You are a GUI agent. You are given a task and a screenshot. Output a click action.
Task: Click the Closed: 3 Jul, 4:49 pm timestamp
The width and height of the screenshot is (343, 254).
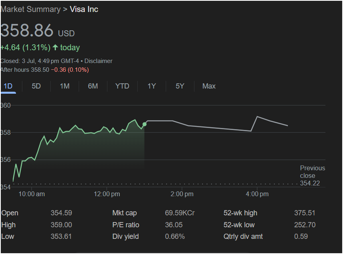pyautogui.click(x=40, y=61)
